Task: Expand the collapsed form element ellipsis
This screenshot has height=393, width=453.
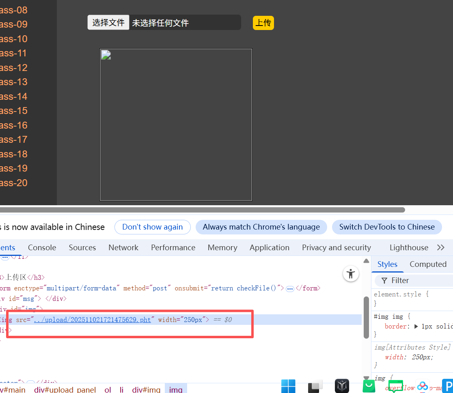Action: click(290, 289)
